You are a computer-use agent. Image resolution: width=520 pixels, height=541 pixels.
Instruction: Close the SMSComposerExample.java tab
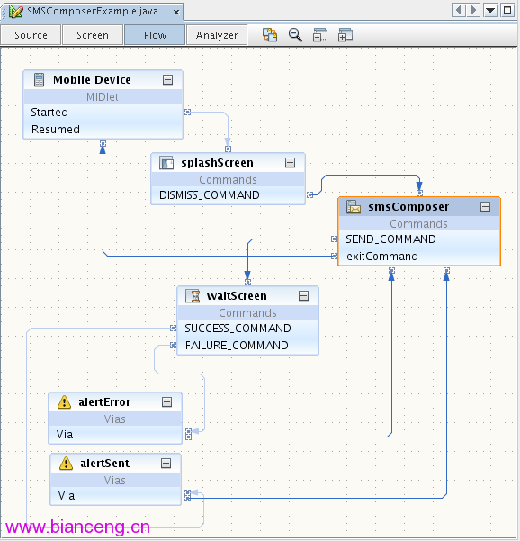(176, 12)
